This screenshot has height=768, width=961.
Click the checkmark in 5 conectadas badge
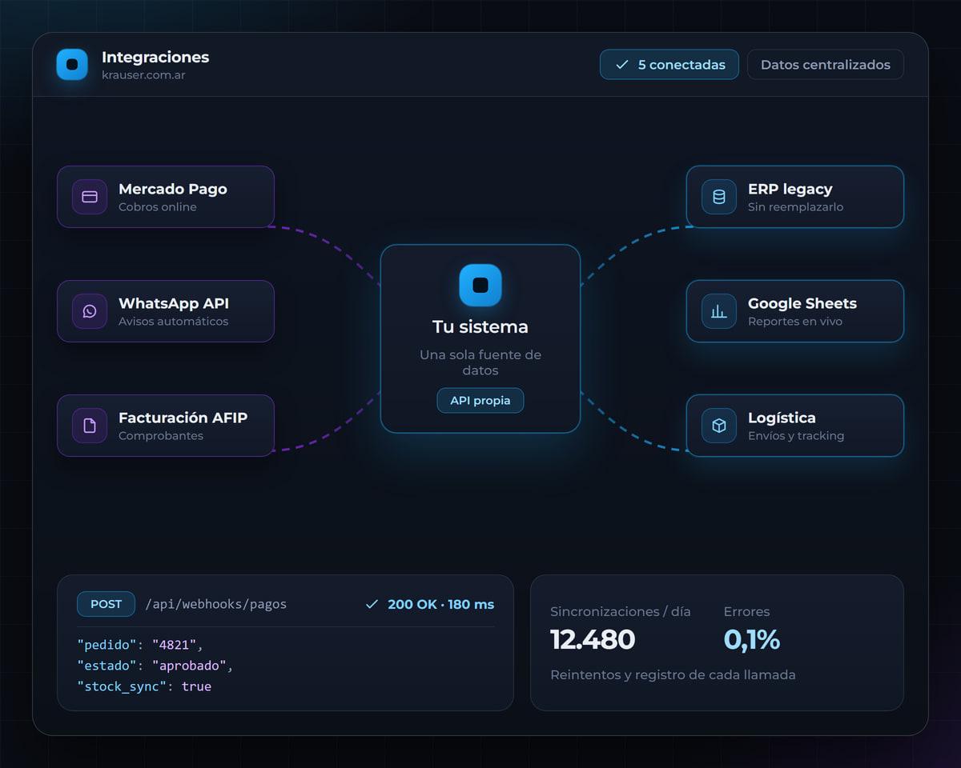click(621, 65)
